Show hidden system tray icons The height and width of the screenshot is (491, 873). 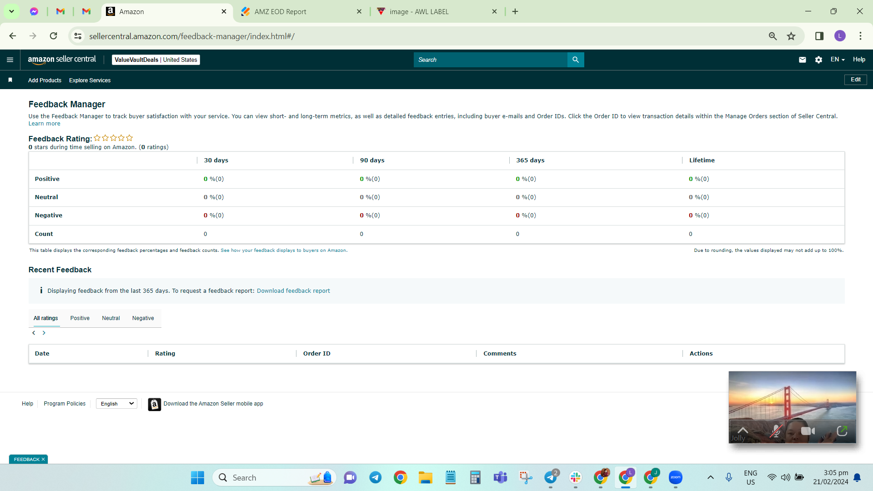tap(710, 478)
